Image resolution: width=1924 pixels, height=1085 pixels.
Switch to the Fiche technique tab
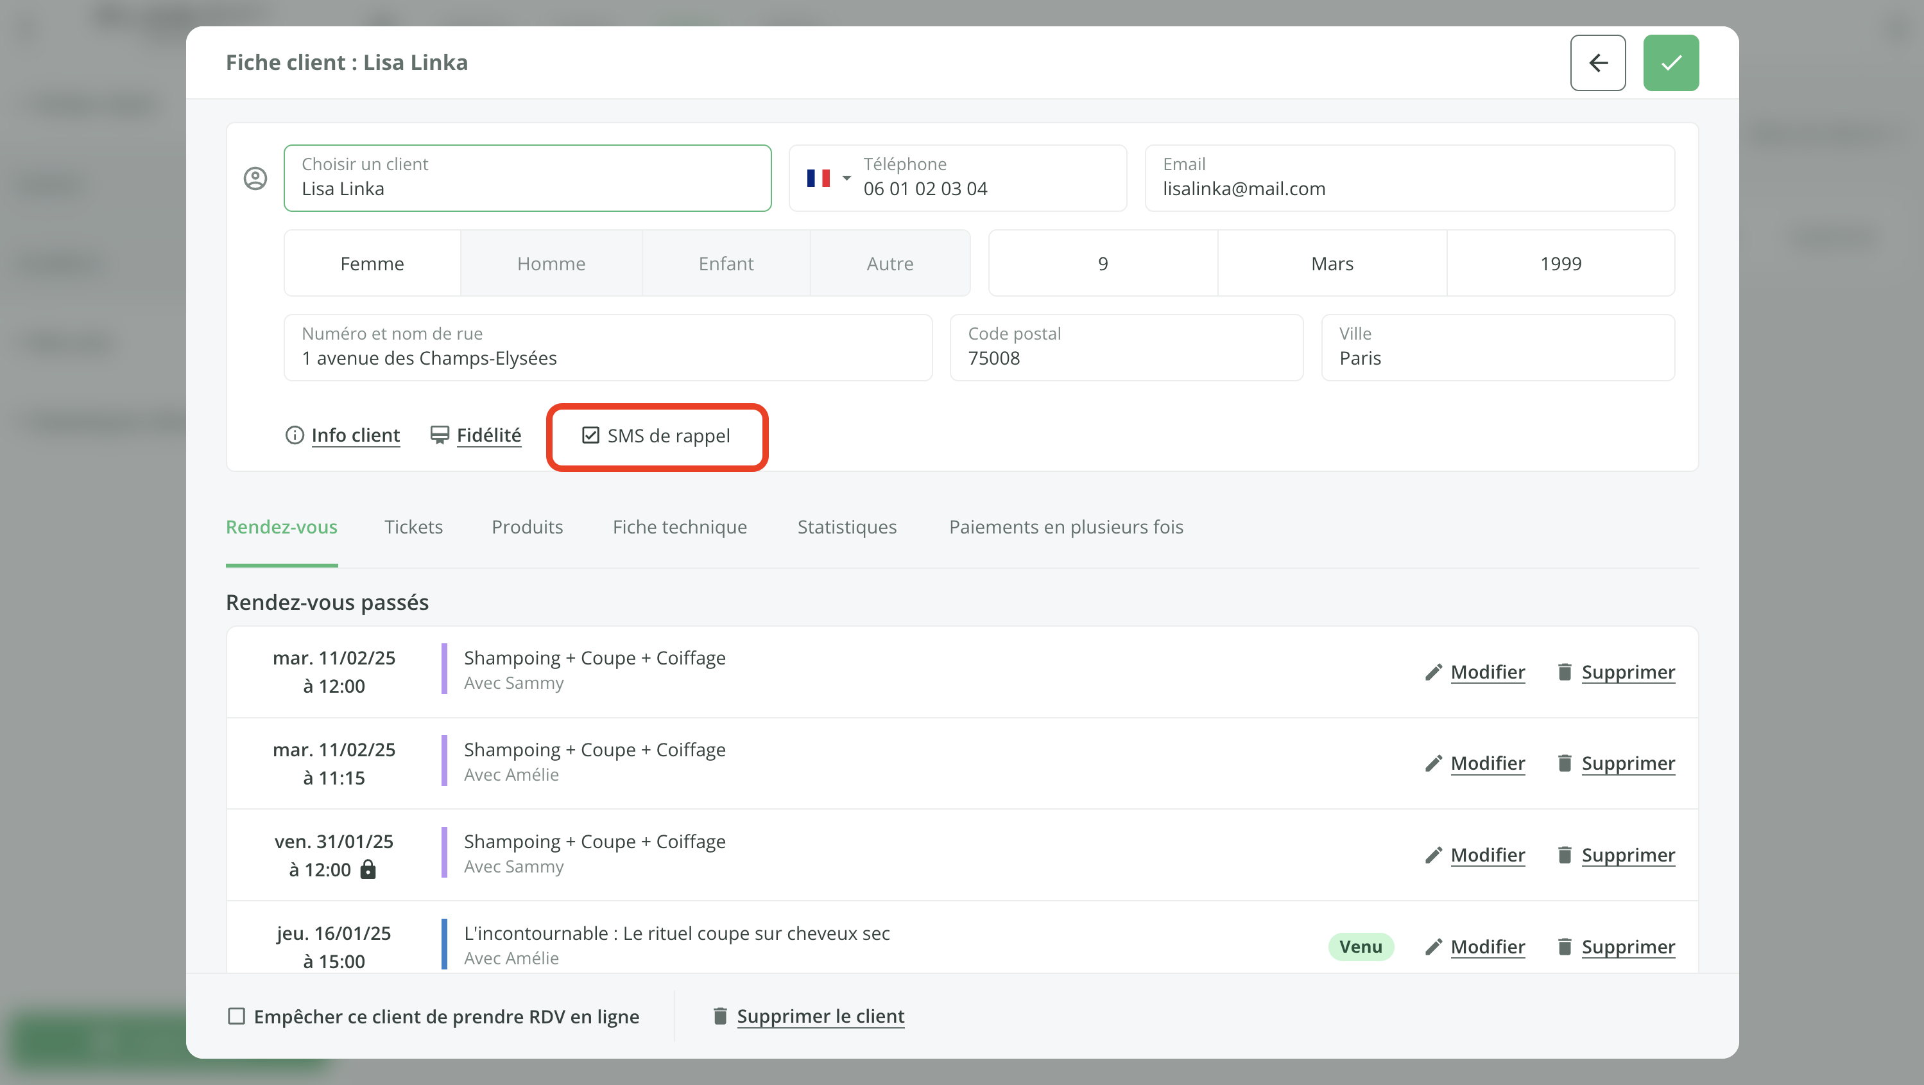point(679,528)
